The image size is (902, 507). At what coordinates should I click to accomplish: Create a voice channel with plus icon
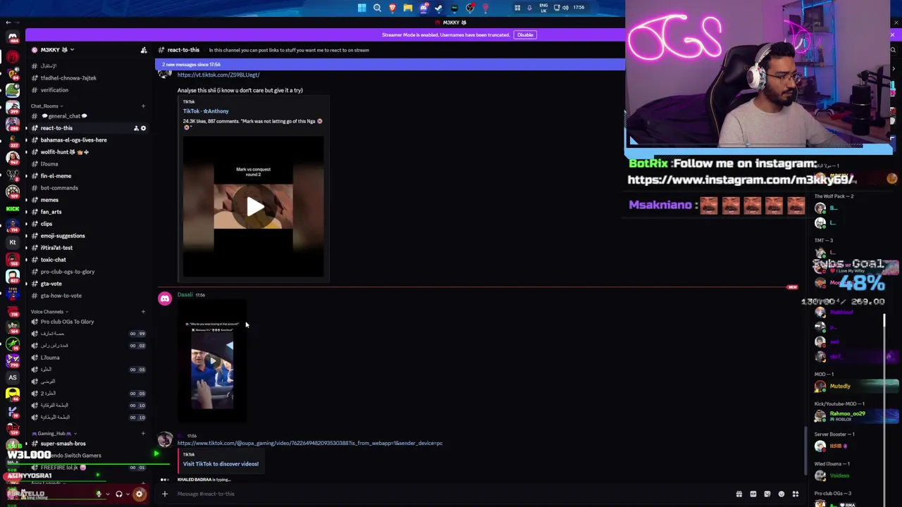pos(143,312)
